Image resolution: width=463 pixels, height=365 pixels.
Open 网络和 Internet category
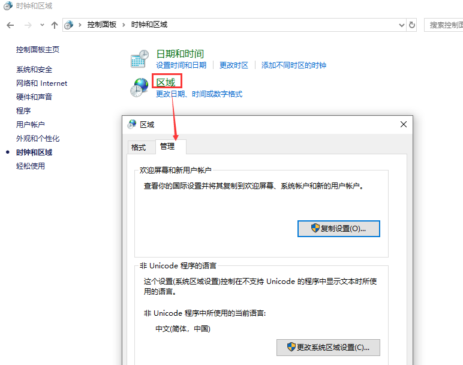point(41,83)
